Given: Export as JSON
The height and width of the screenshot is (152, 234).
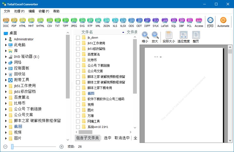Looking at the screenshot, I should (106, 23).
